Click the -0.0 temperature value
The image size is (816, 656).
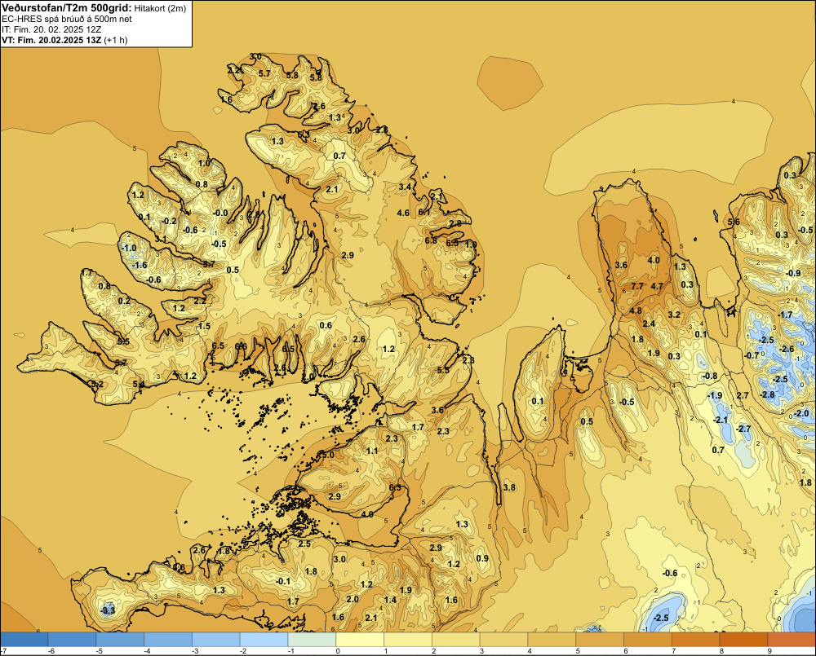tap(220, 213)
